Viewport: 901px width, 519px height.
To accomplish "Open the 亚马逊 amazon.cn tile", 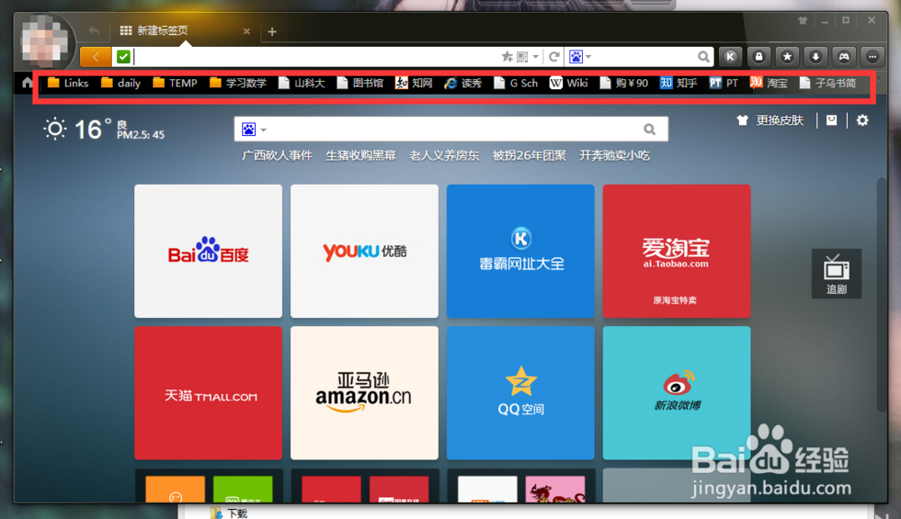I will pyautogui.click(x=364, y=393).
